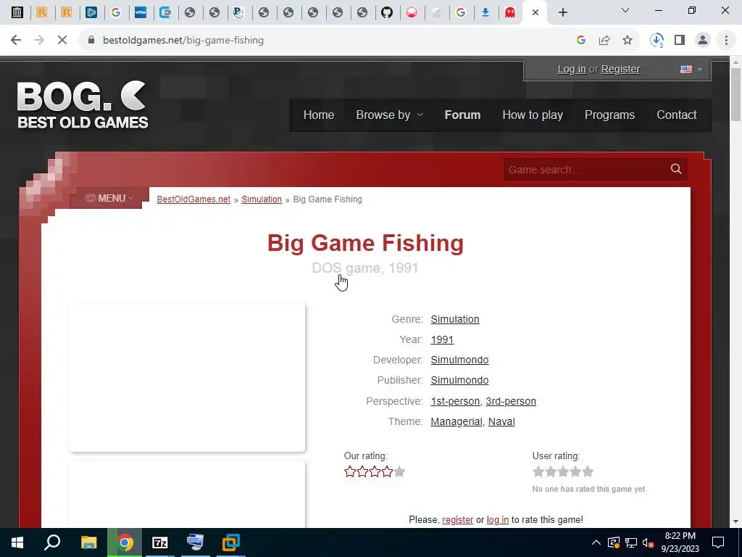Open the language flag dropdown
The image size is (742, 557).
[691, 69]
